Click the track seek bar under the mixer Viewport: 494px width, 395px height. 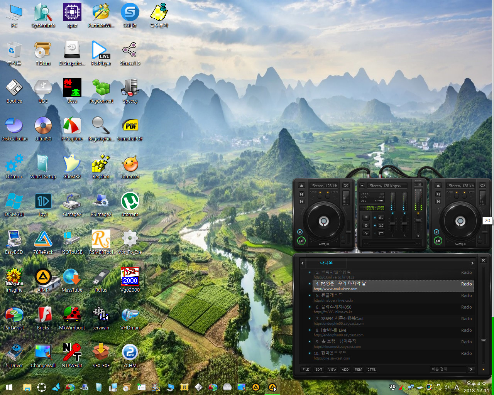coord(392,243)
